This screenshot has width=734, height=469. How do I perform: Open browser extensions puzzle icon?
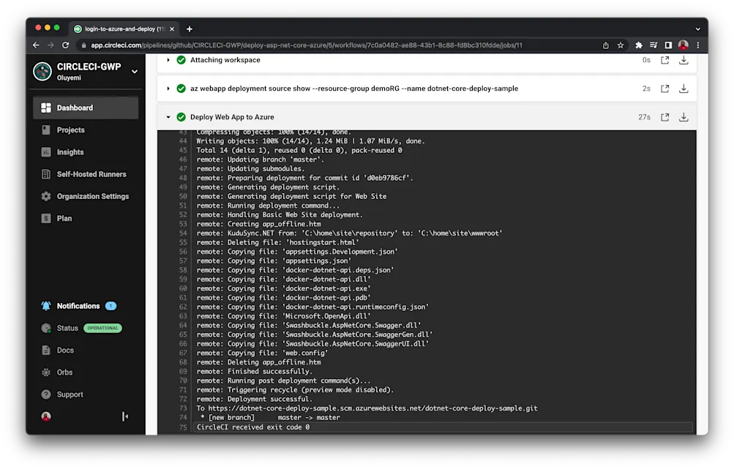[639, 45]
